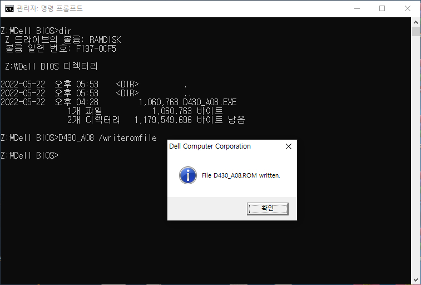Image resolution: width=421 pixels, height=285 pixels.
Task: Click the 'Dell Computer Corporation' dialog title
Action: (210, 146)
